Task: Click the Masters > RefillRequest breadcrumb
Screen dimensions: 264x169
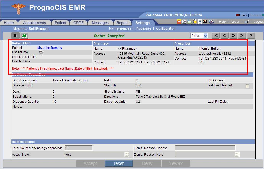Action: pyautogui.click(x=31, y=29)
